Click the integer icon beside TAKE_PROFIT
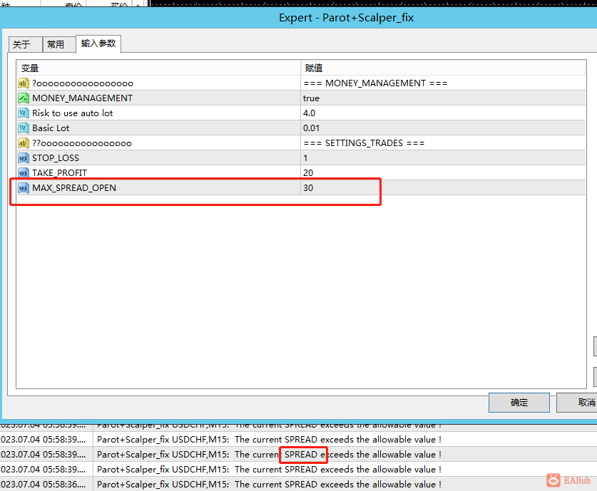The image size is (597, 491). (x=24, y=173)
